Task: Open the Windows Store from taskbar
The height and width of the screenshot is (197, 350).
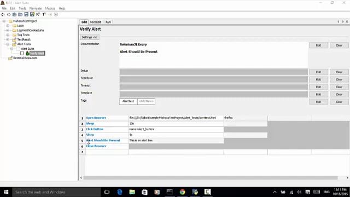Action: tap(144, 192)
